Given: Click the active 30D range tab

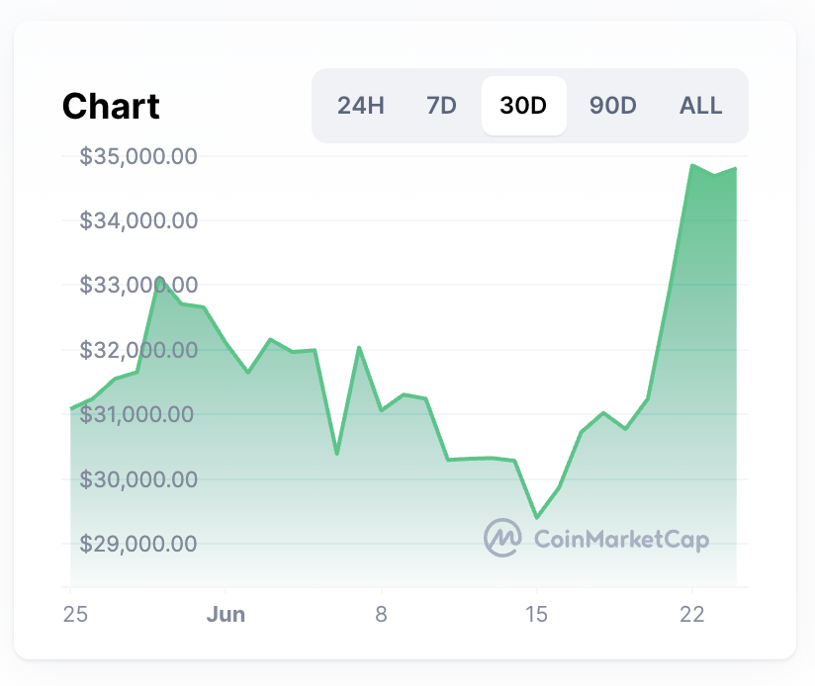Looking at the screenshot, I should 523,106.
